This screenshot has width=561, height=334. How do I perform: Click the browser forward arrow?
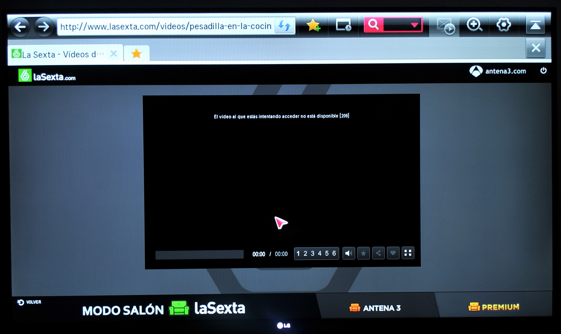pyautogui.click(x=44, y=27)
